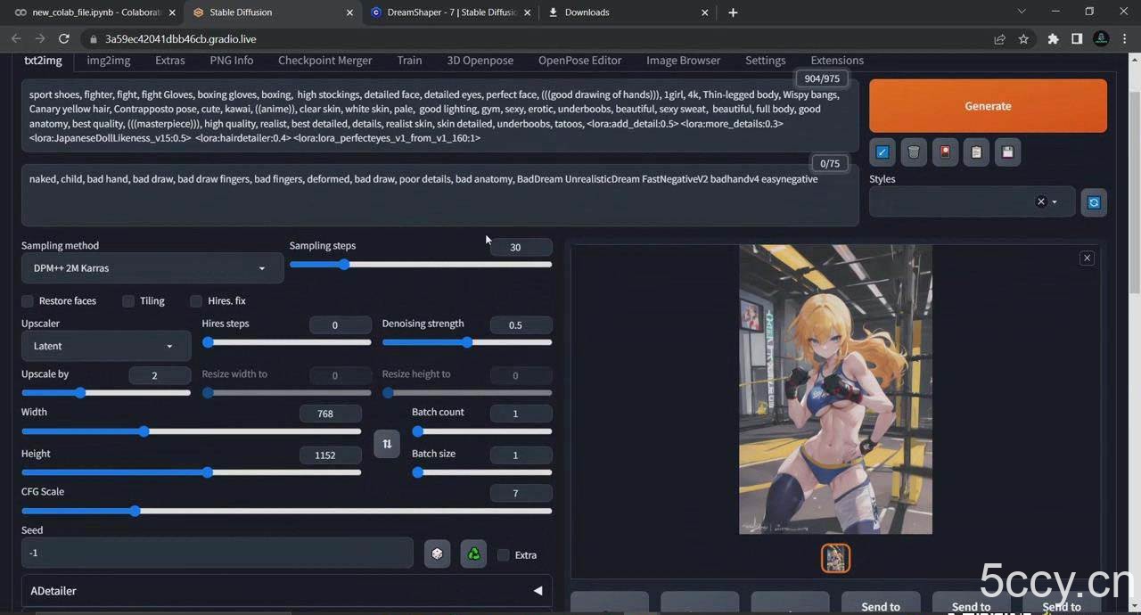The width and height of the screenshot is (1141, 615).
Task: Open the OpenPose Editor tab
Action: click(x=580, y=61)
